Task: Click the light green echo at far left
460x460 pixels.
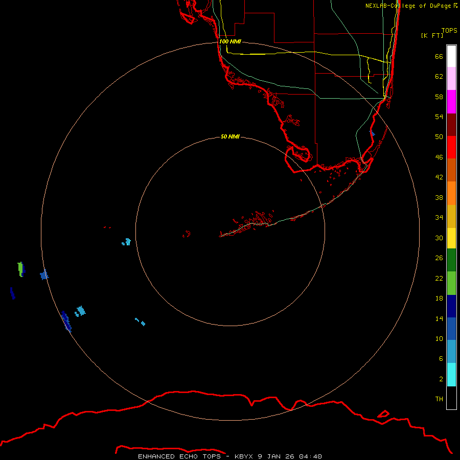Action: point(20,269)
